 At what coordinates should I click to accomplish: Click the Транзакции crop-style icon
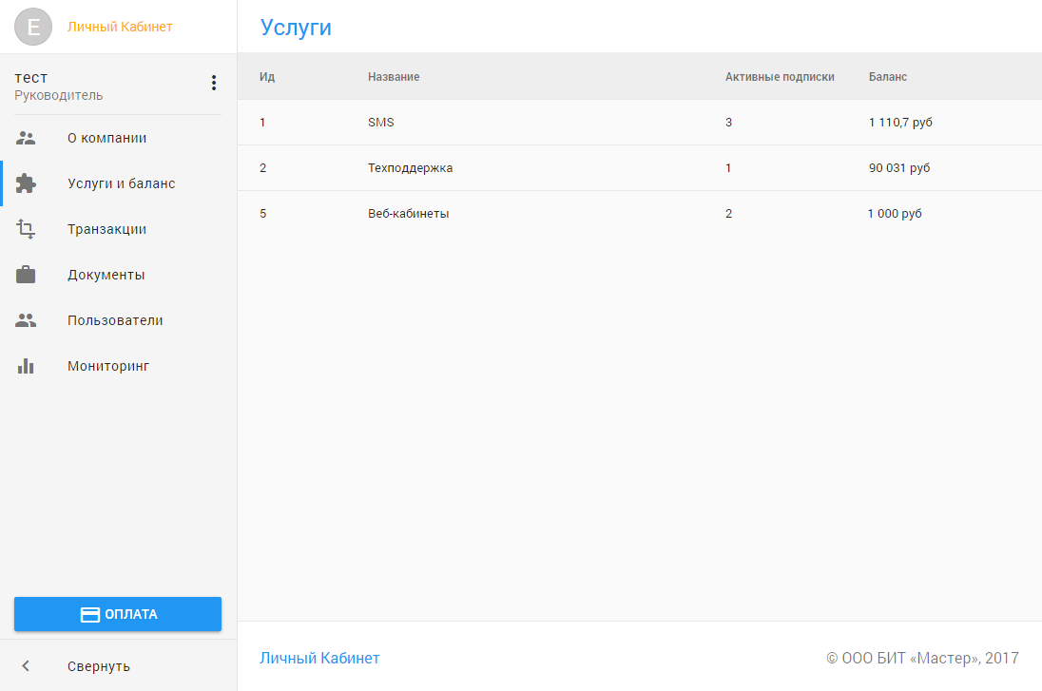(x=26, y=229)
